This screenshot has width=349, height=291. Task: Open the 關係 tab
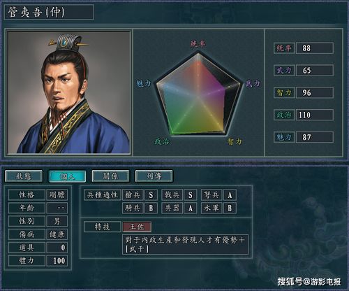[110, 176]
